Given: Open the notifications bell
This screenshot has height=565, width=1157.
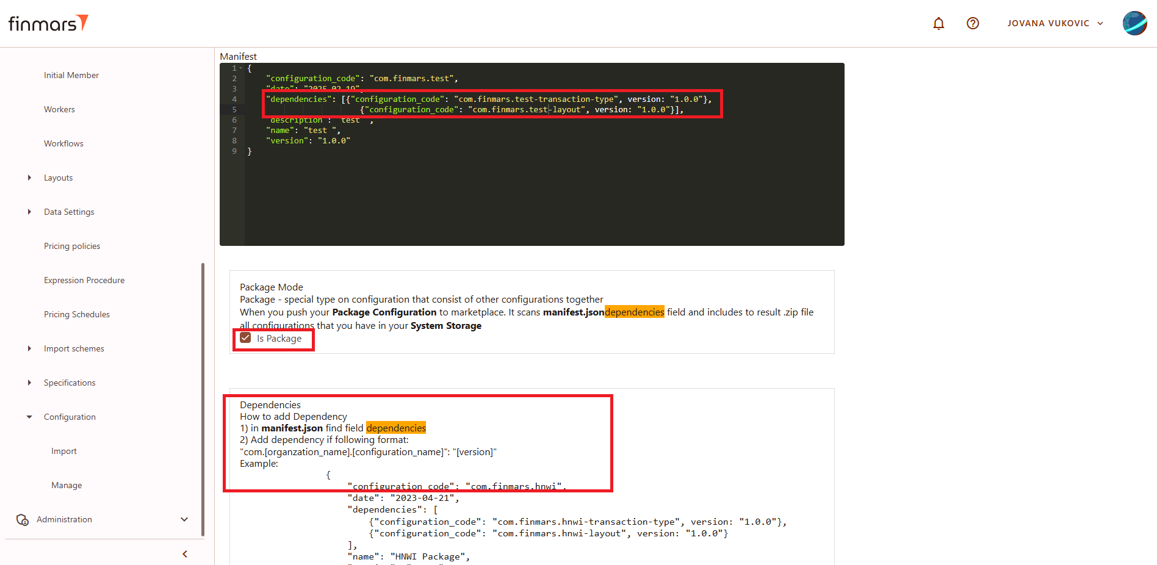Looking at the screenshot, I should 939,23.
